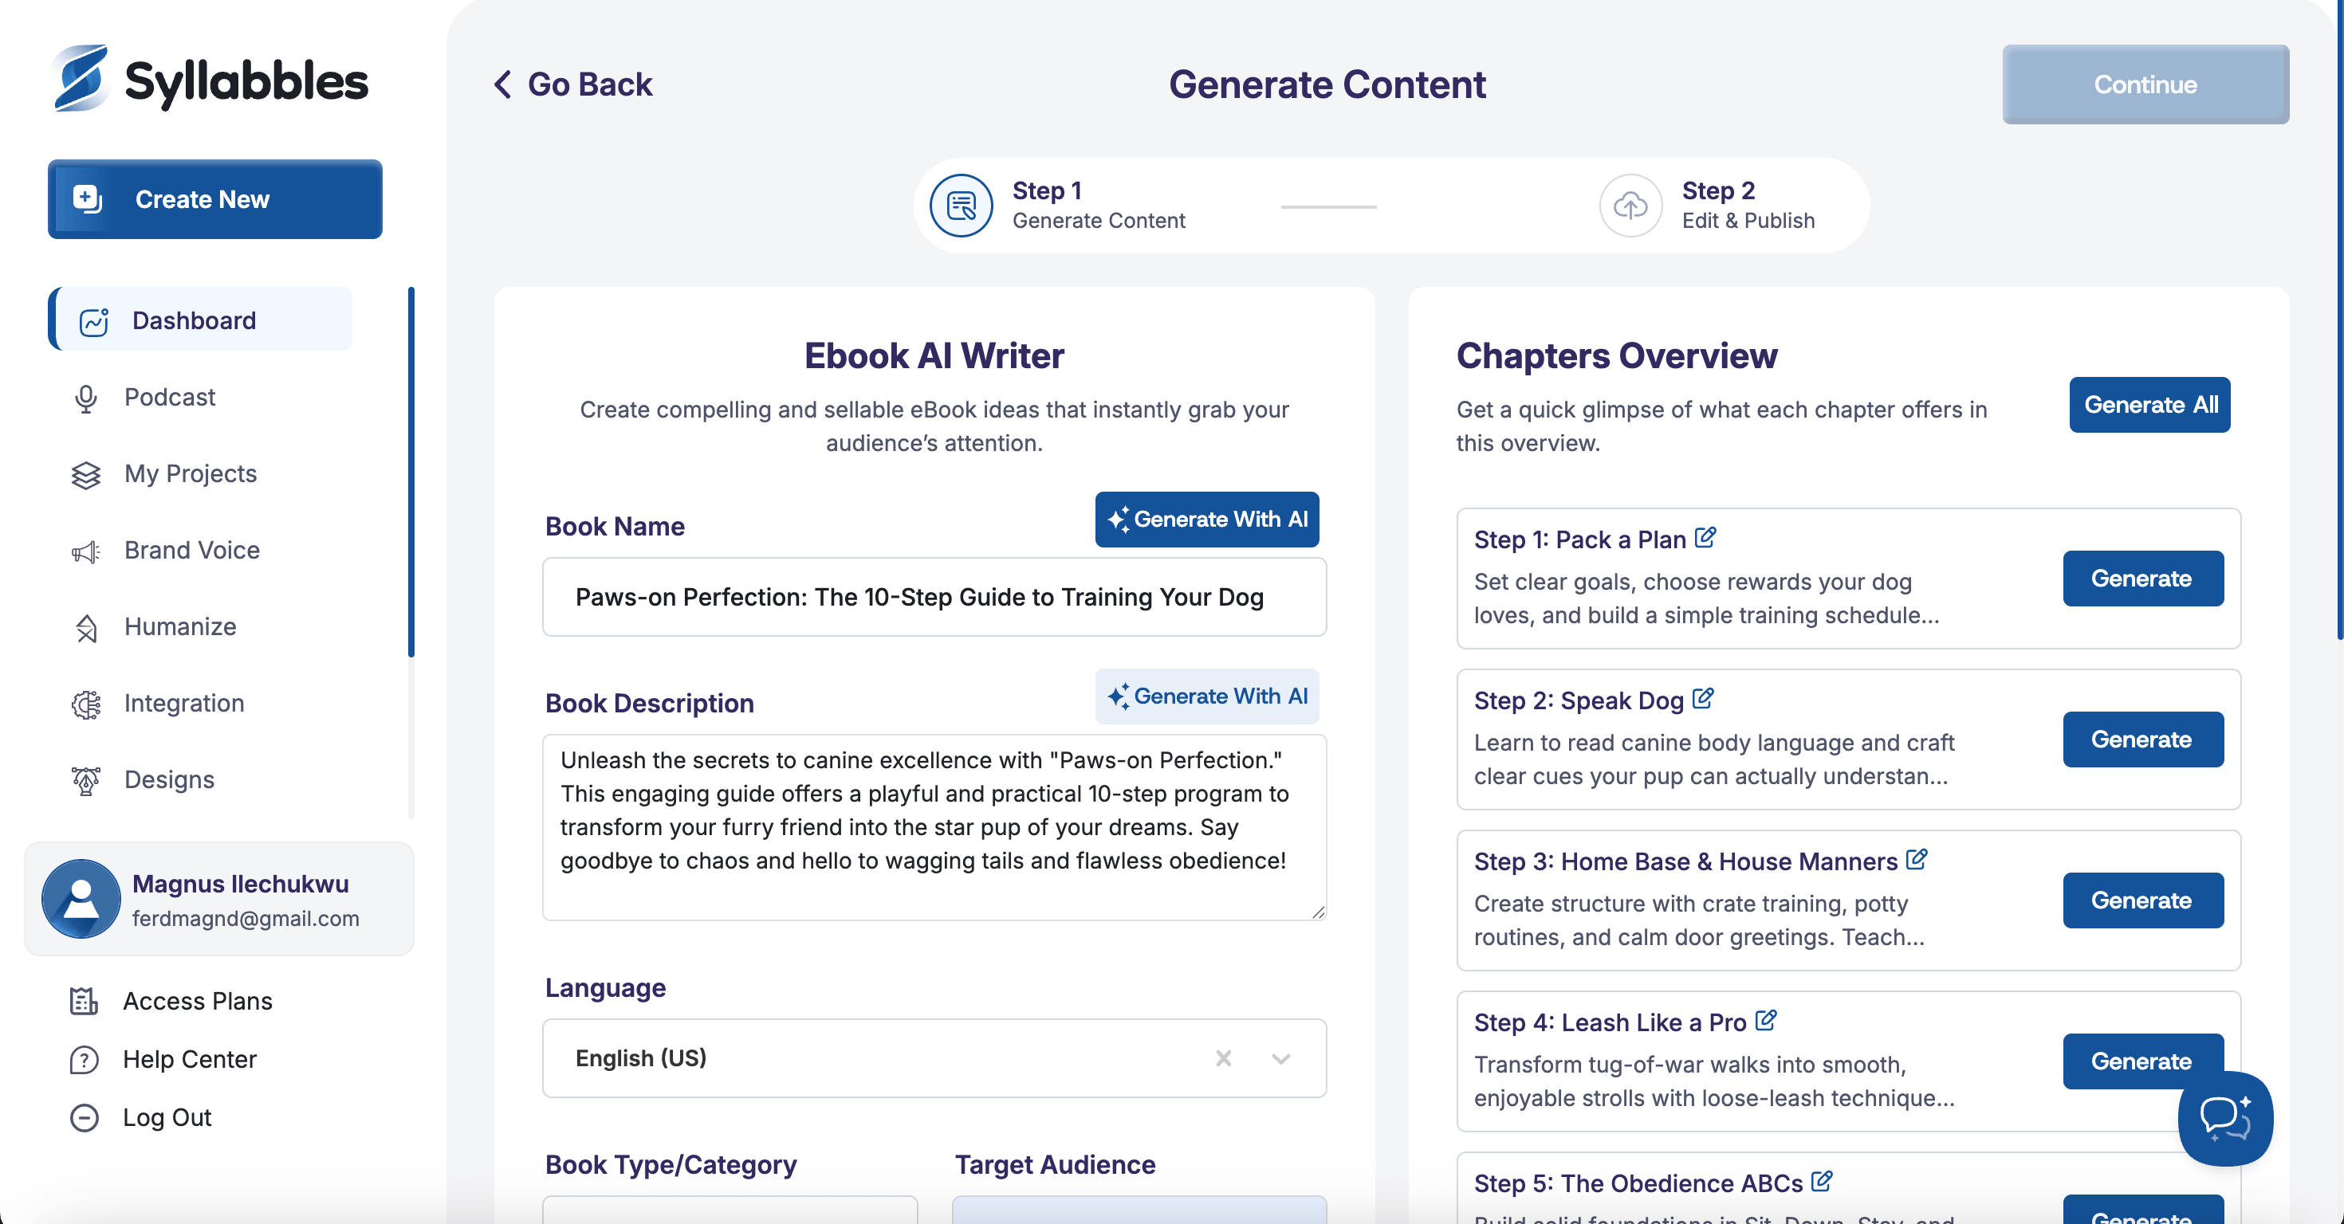This screenshot has height=1224, width=2344.
Task: Click edit icon for Home Base & House Manners
Action: click(x=1917, y=859)
